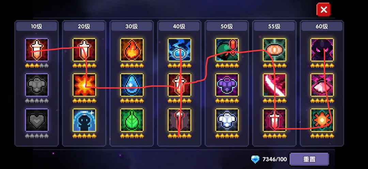Open the 30级 level header
Image resolution: width=368 pixels, height=169 pixels.
point(132,27)
